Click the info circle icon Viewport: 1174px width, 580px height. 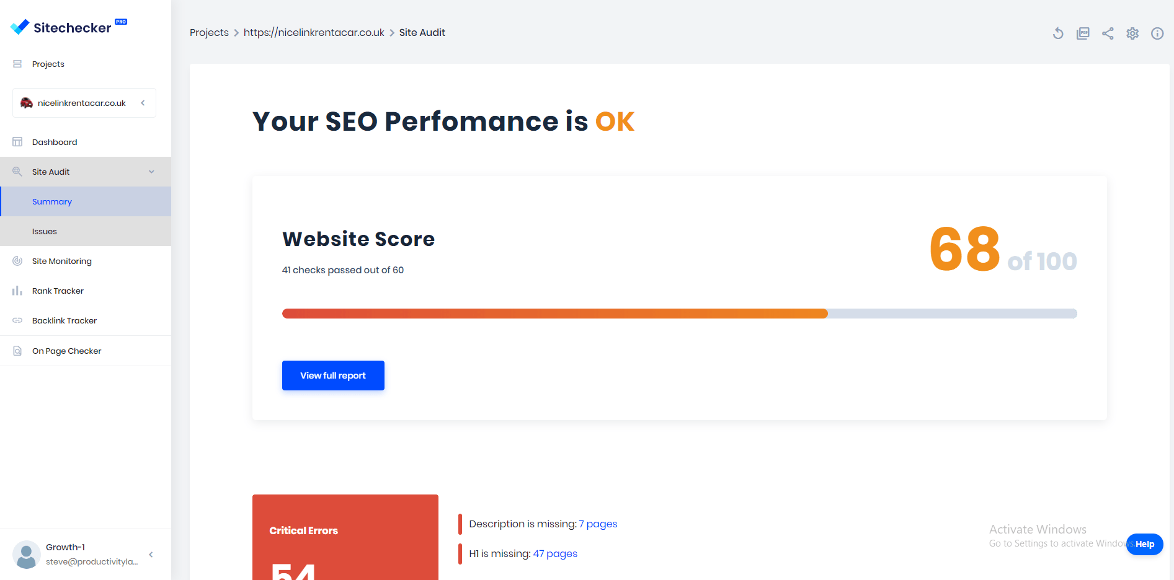click(x=1157, y=33)
